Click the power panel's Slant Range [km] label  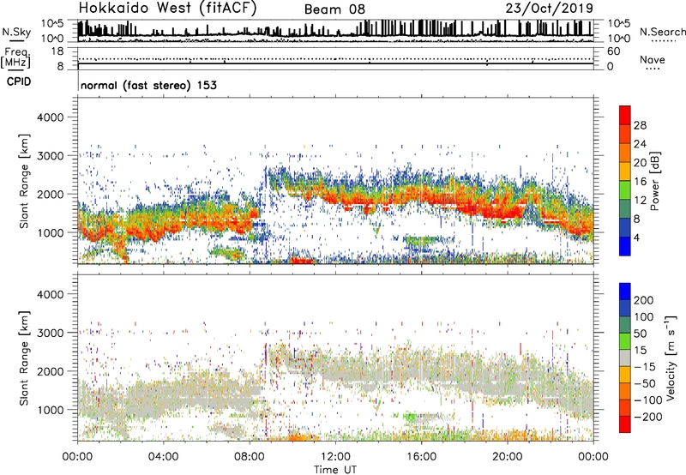click(x=24, y=181)
